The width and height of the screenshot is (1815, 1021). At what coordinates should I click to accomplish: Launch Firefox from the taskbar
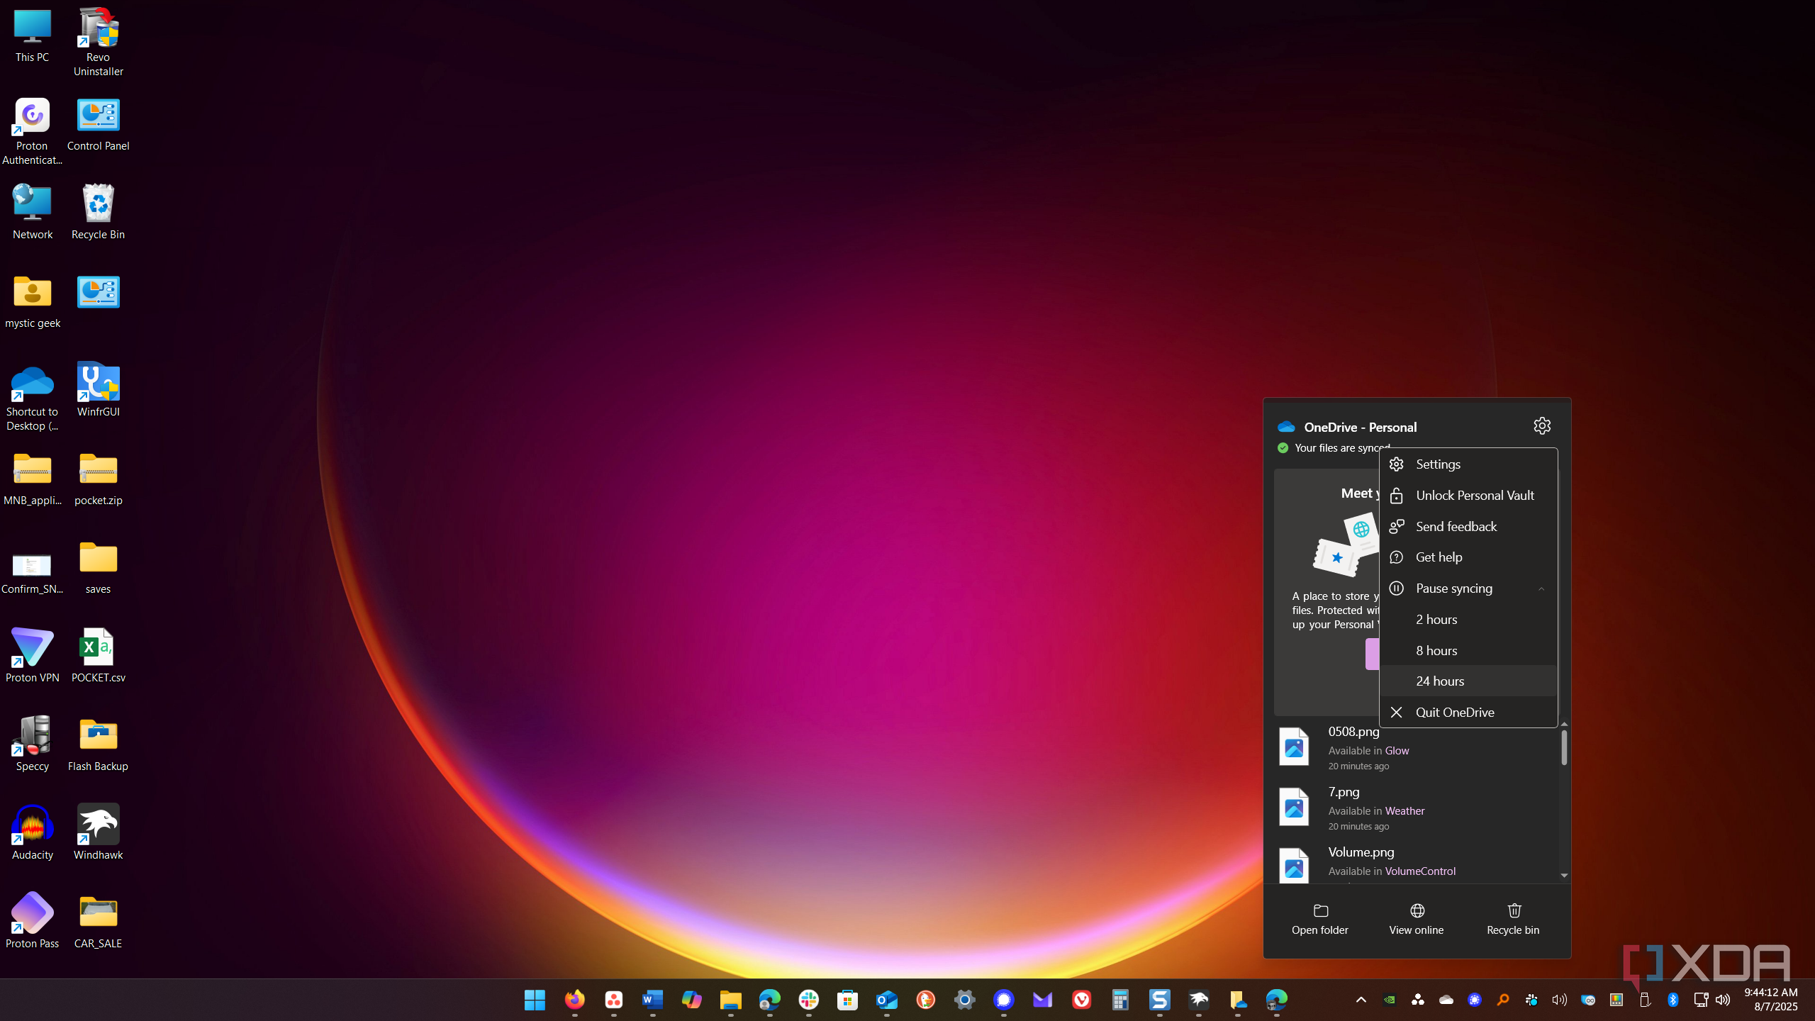point(574,1000)
